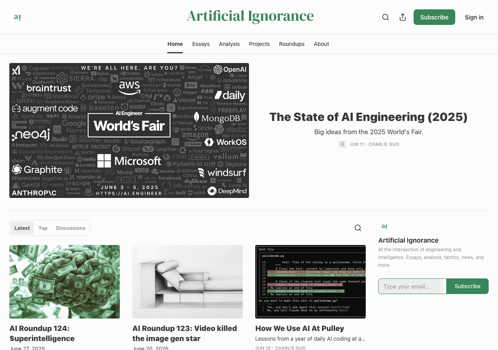Viewport: 498px width, 350px height.
Task: Open How We Use AI At Pulley title
Action: click(300, 328)
